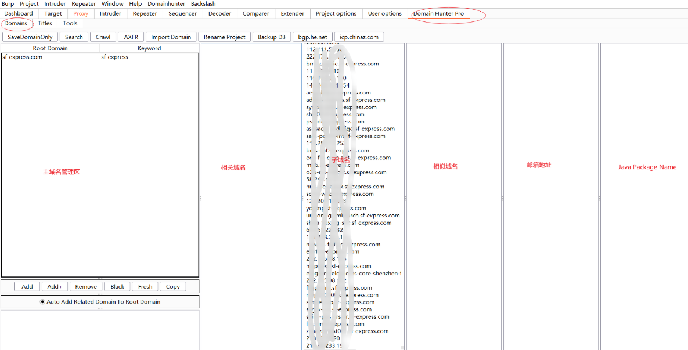Open the Project options tab
The width and height of the screenshot is (688, 350).
[336, 13]
